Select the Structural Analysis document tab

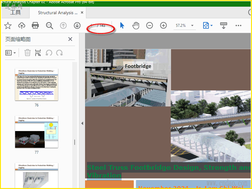click(x=57, y=13)
